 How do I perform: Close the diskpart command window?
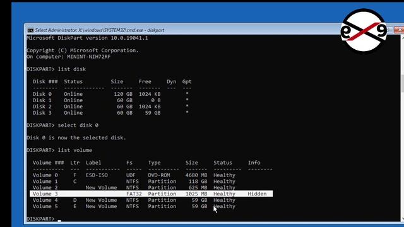tap(400, 30)
